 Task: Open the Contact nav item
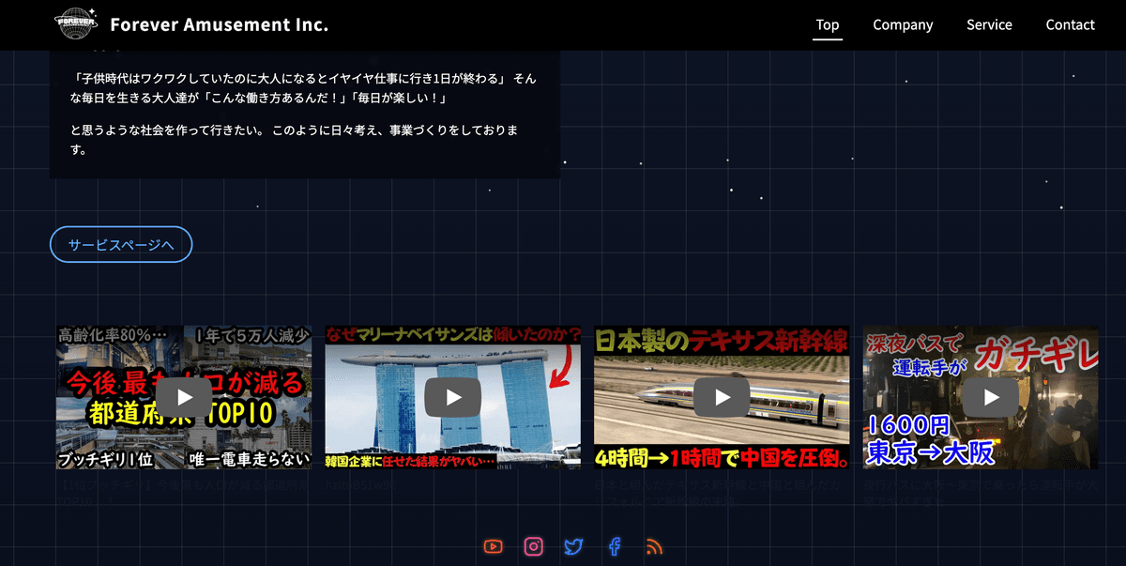(x=1071, y=24)
